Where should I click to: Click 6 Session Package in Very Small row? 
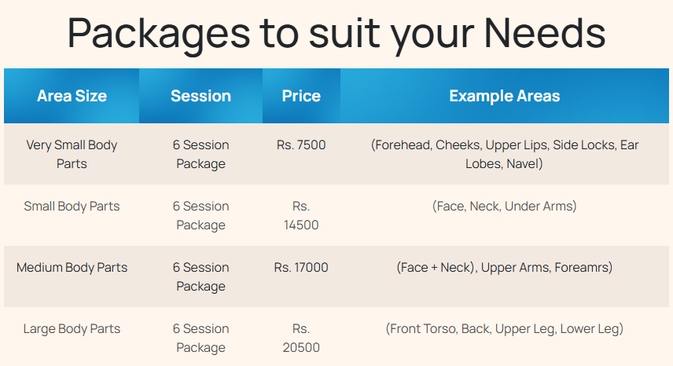(x=200, y=154)
